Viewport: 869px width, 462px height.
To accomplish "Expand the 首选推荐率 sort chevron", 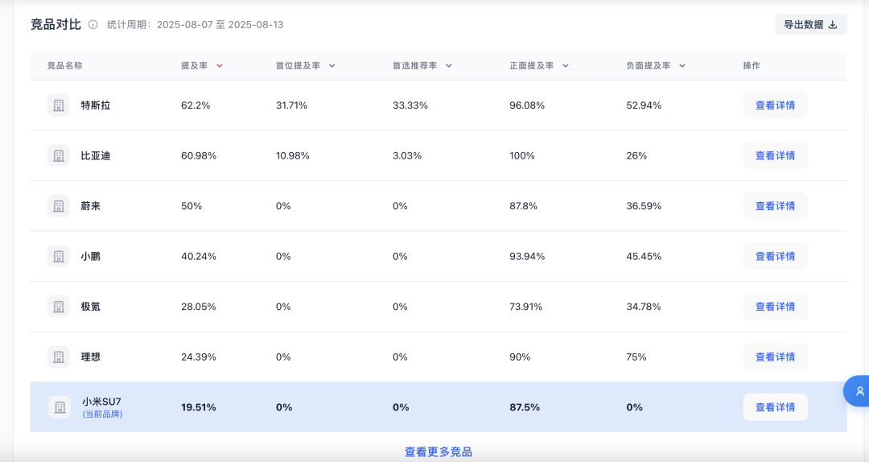I will click(449, 66).
